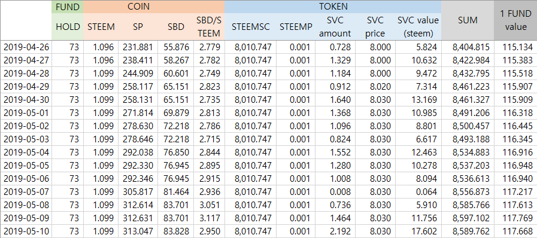The image size is (537, 238).
Task: Select SBD/STEEM ratio 3.051
Action: pos(210,205)
